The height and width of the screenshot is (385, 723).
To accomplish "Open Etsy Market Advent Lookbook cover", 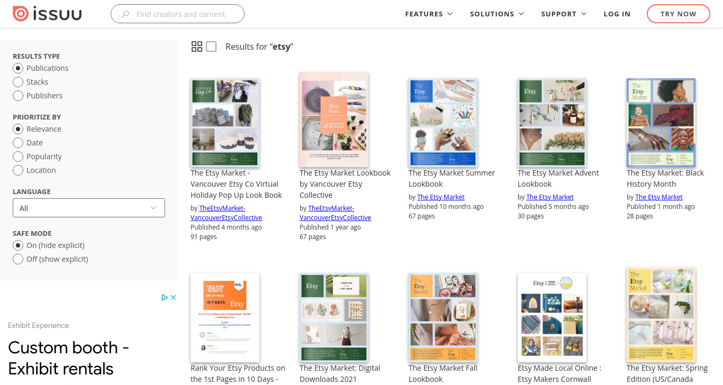I will pos(552,123).
